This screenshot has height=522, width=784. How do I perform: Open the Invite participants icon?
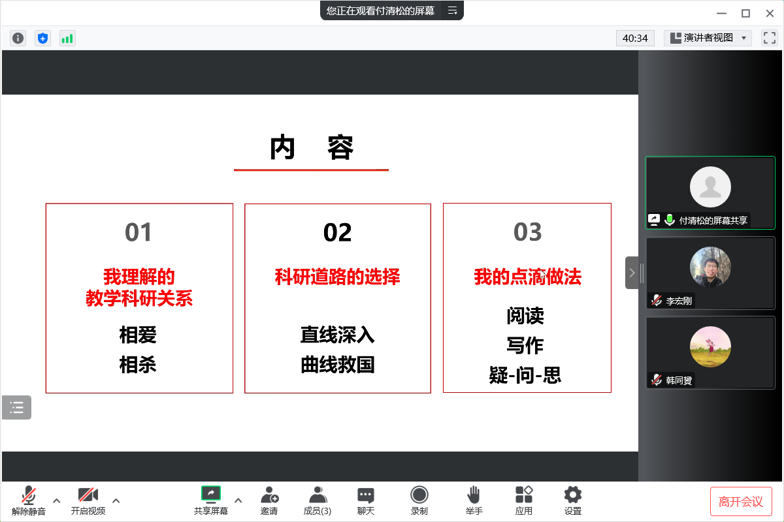click(269, 500)
